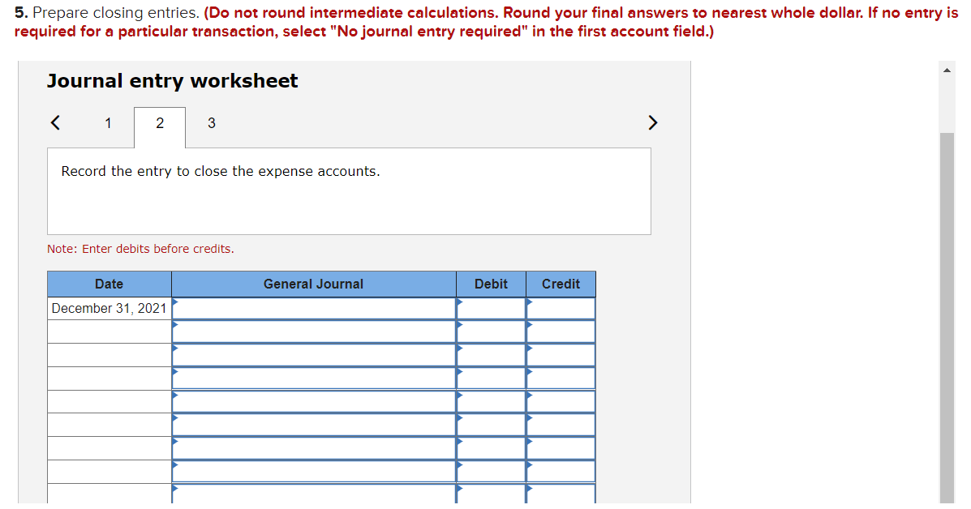Image resolution: width=971 pixels, height=509 pixels.
Task: Select the currently active tab 2
Action: point(159,122)
